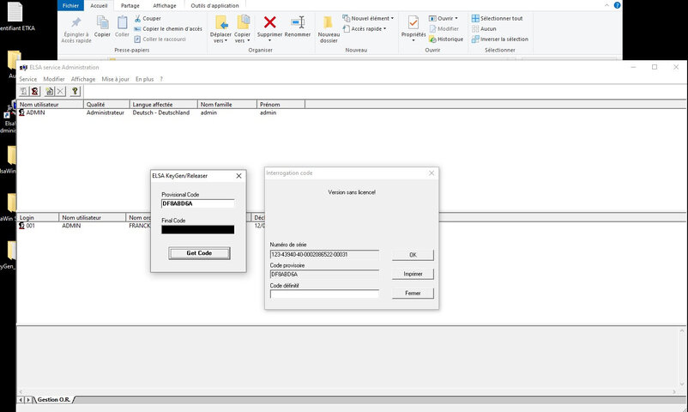Click the Login column header
The height and width of the screenshot is (412, 688).
[38, 217]
